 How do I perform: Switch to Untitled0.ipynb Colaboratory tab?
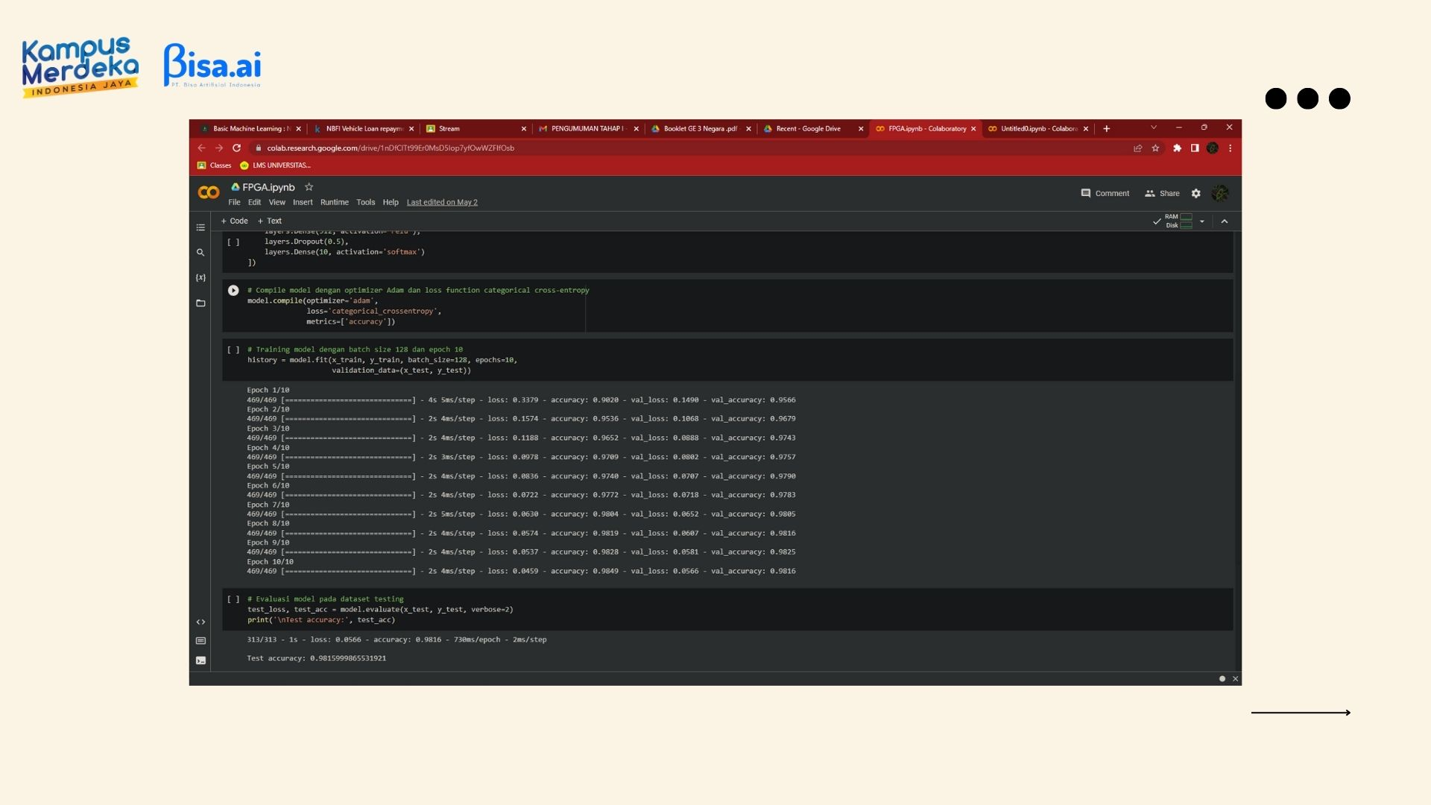pos(1037,129)
